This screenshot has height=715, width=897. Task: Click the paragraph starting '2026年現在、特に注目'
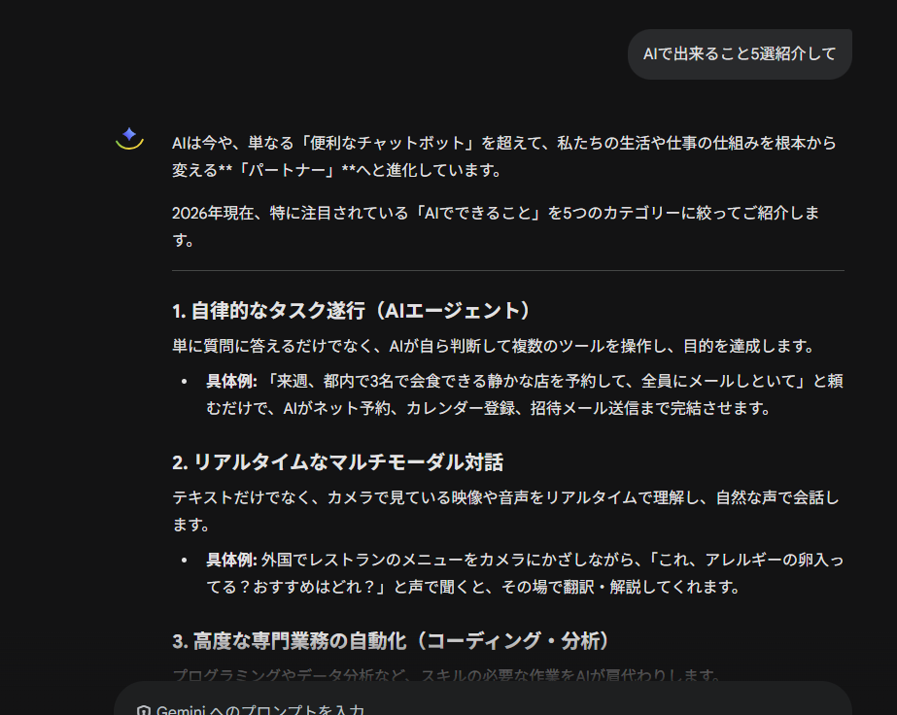pos(496,226)
